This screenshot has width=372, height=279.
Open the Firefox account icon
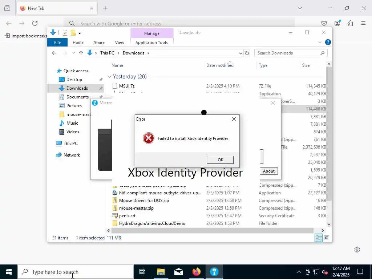pos(337,23)
